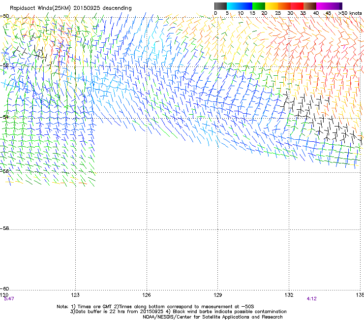Image resolution: width=364 pixels, height=320 pixels.
Task: Click the '40' legend speed label
Action: 316,13
